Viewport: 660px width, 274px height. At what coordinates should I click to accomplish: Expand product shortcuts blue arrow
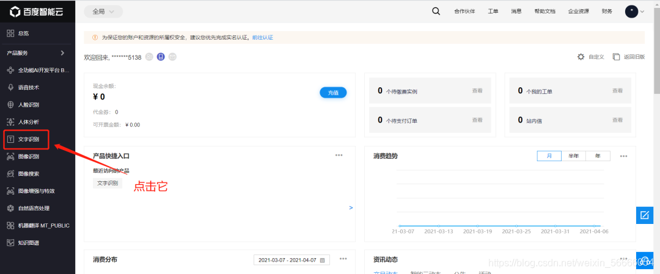point(351,207)
